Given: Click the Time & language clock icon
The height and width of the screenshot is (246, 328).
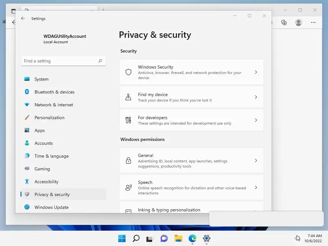Looking at the screenshot, I should [x=27, y=156].
